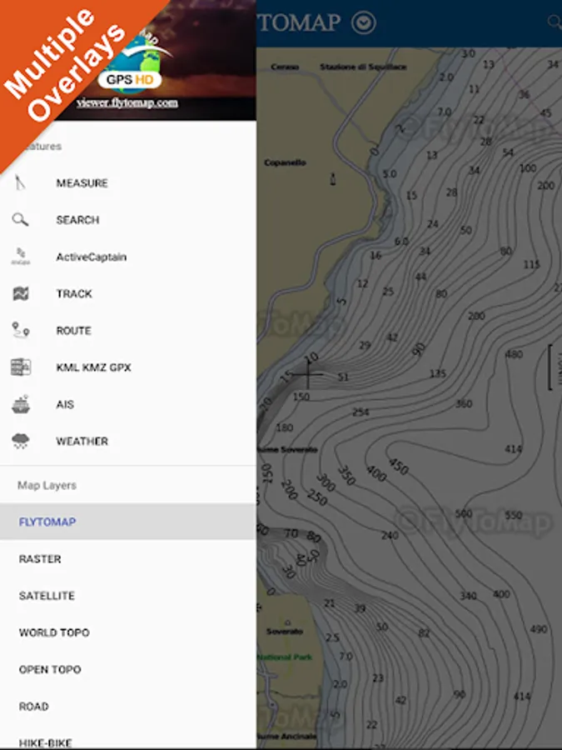Switch to the ROAD map layer
This screenshot has height=750, width=562.
128,706
